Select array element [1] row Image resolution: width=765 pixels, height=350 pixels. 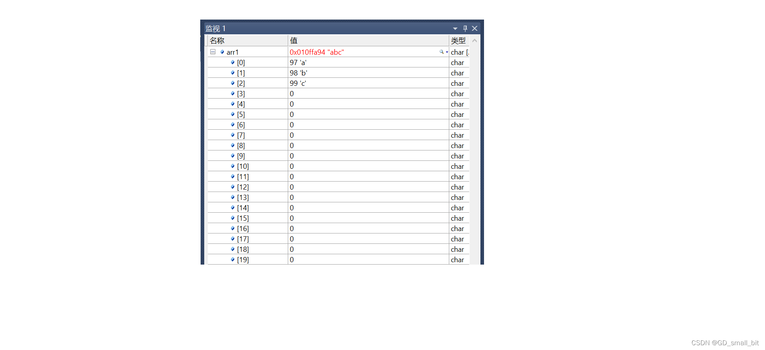[338, 73]
